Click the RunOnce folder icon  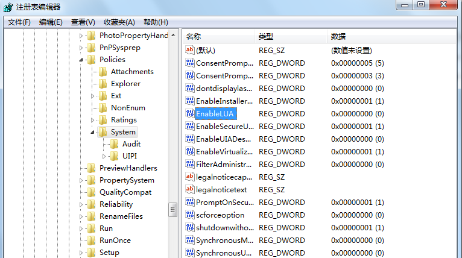click(92, 241)
